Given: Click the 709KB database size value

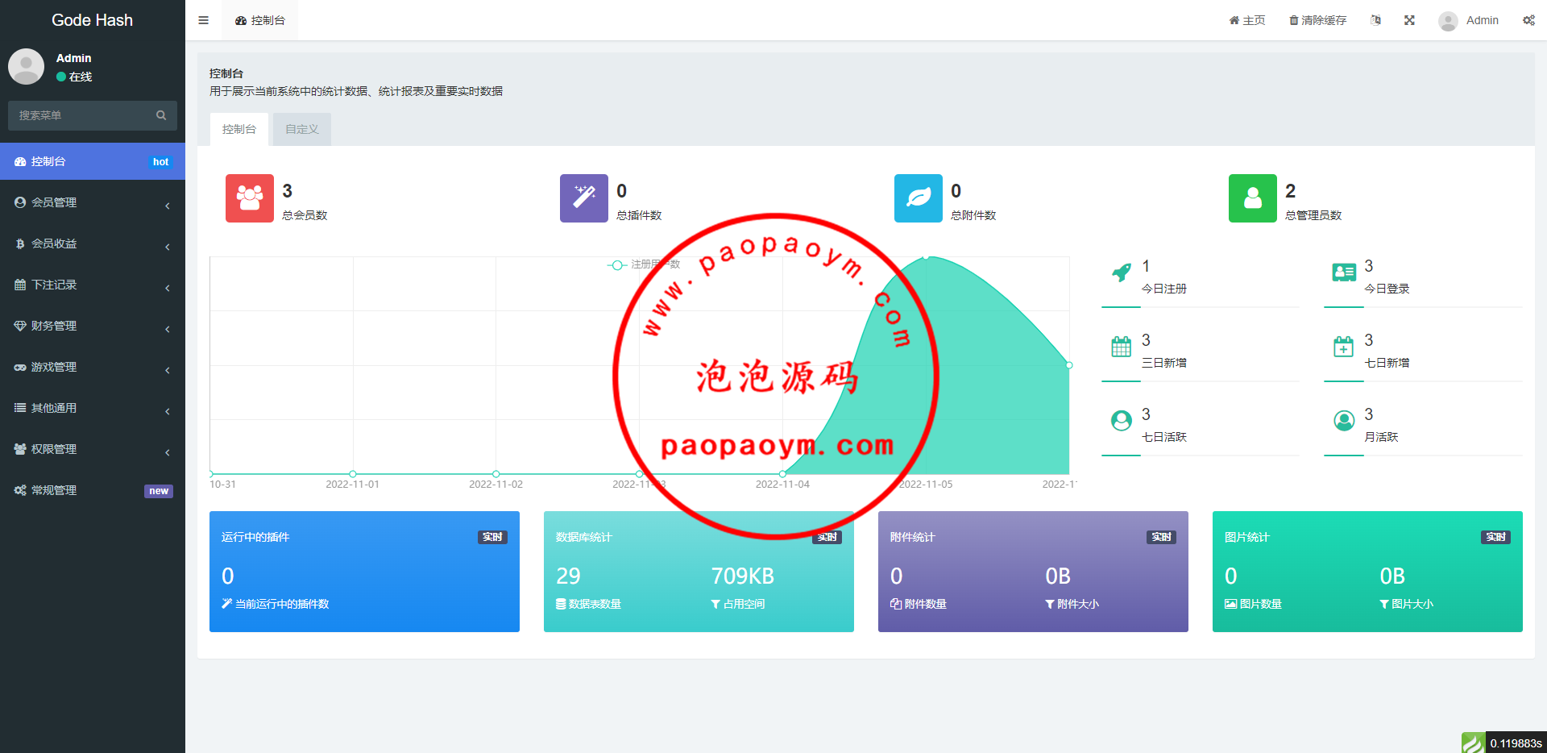Looking at the screenshot, I should coord(743,576).
